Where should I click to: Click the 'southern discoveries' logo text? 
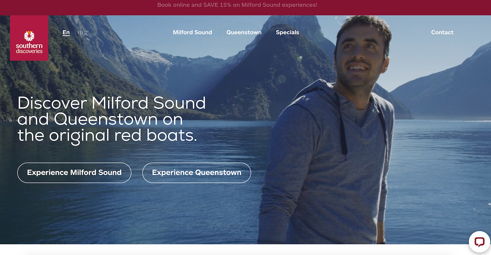coord(29,48)
